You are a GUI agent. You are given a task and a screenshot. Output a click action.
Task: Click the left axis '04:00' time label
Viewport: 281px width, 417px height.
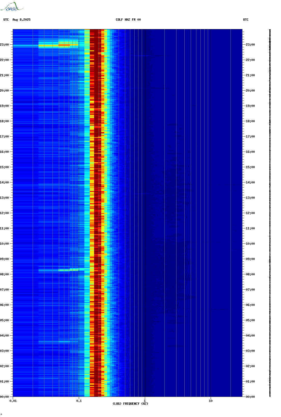4,336
